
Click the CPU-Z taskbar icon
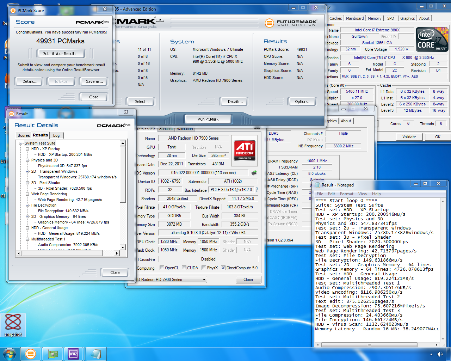(74, 354)
